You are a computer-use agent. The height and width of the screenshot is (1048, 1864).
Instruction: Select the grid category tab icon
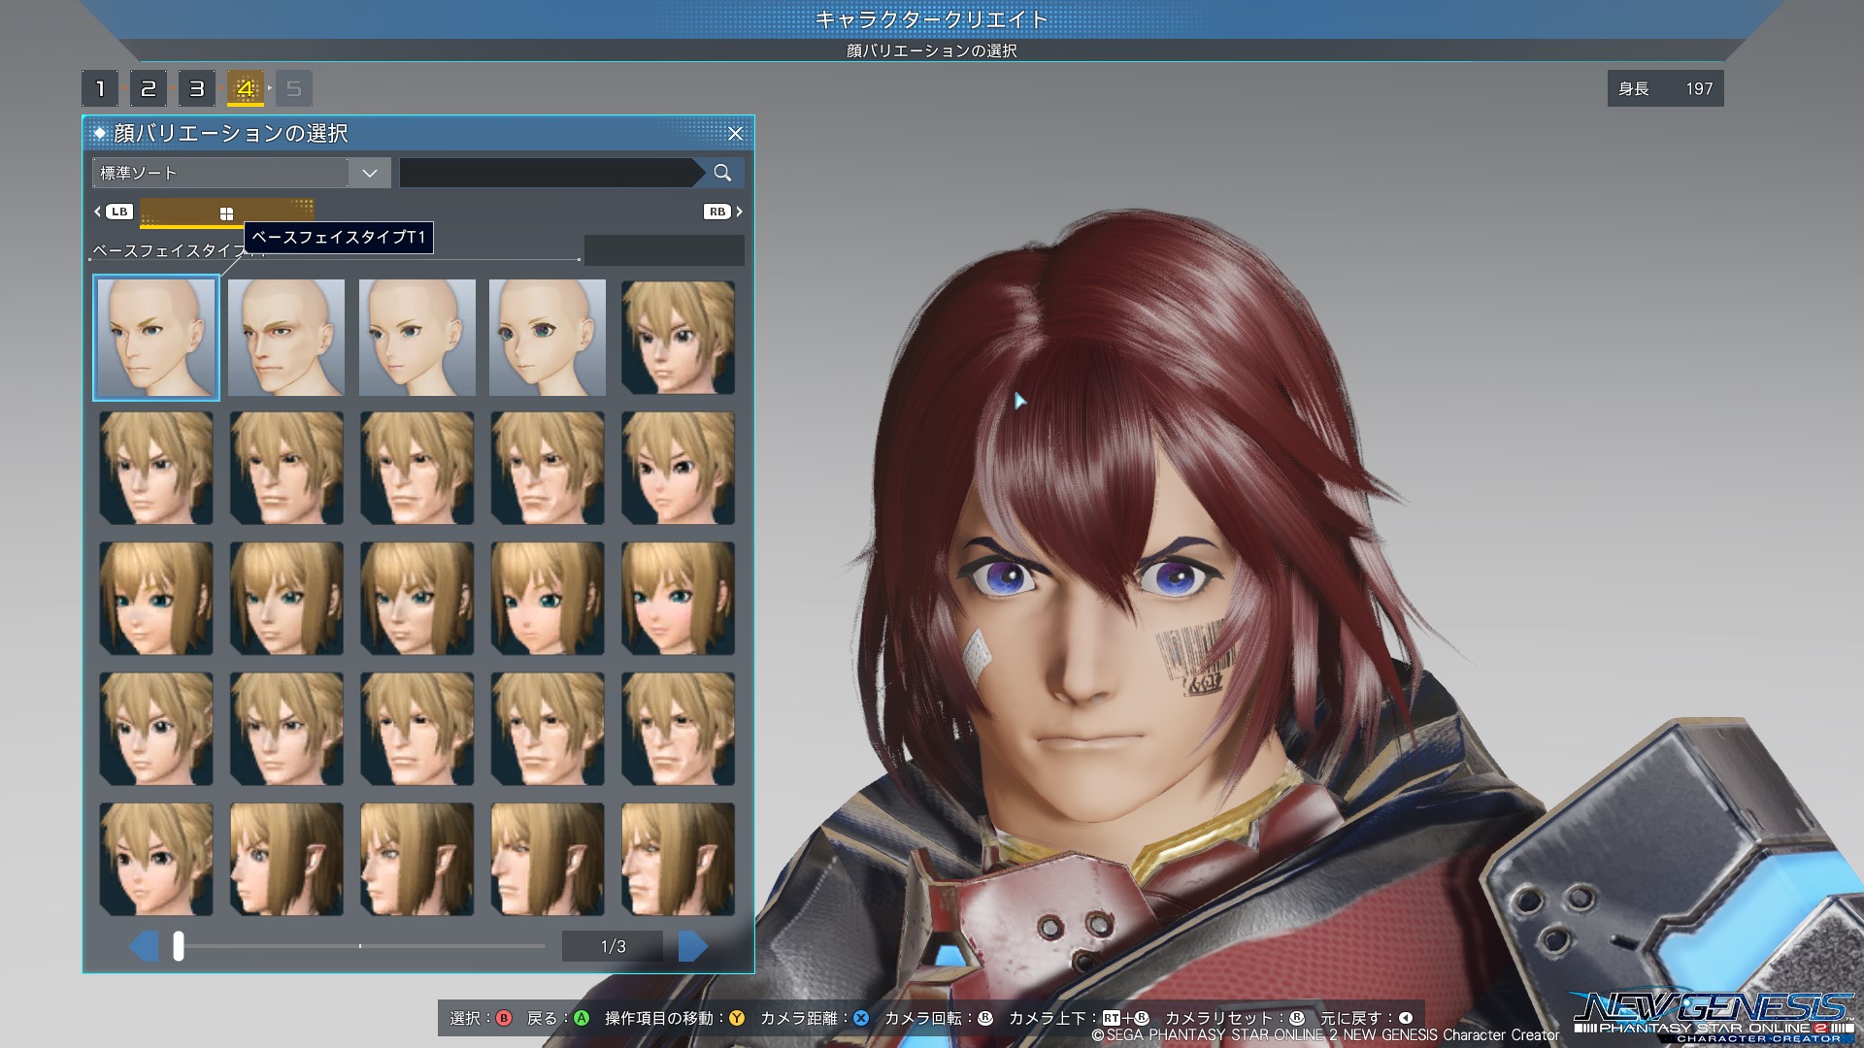226,213
